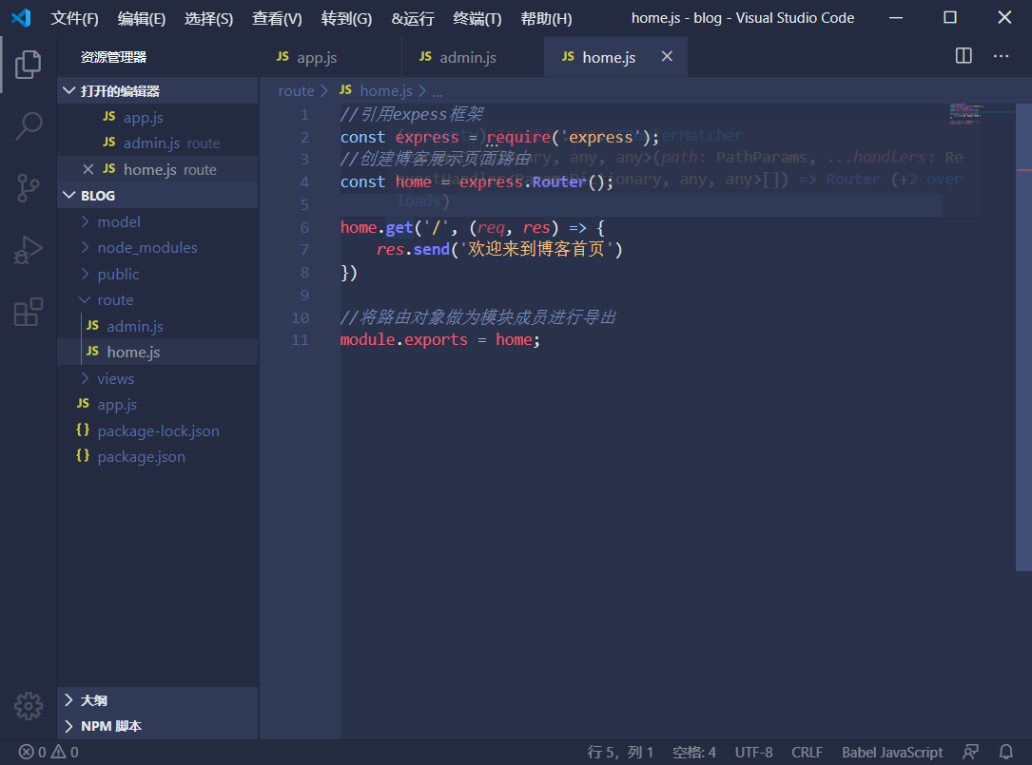Image resolution: width=1032 pixels, height=765 pixels.
Task: Expand the 大纲 outline section
Action: point(93,699)
